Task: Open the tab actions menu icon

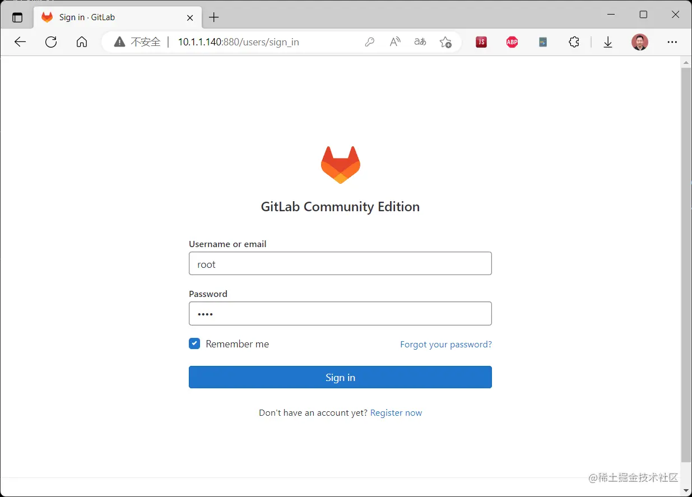Action: (x=17, y=16)
